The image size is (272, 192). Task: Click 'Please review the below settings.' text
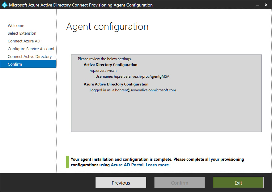104,59
